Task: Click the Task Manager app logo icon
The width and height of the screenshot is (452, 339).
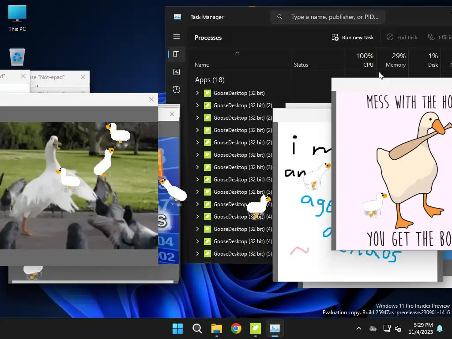Action: (x=177, y=17)
